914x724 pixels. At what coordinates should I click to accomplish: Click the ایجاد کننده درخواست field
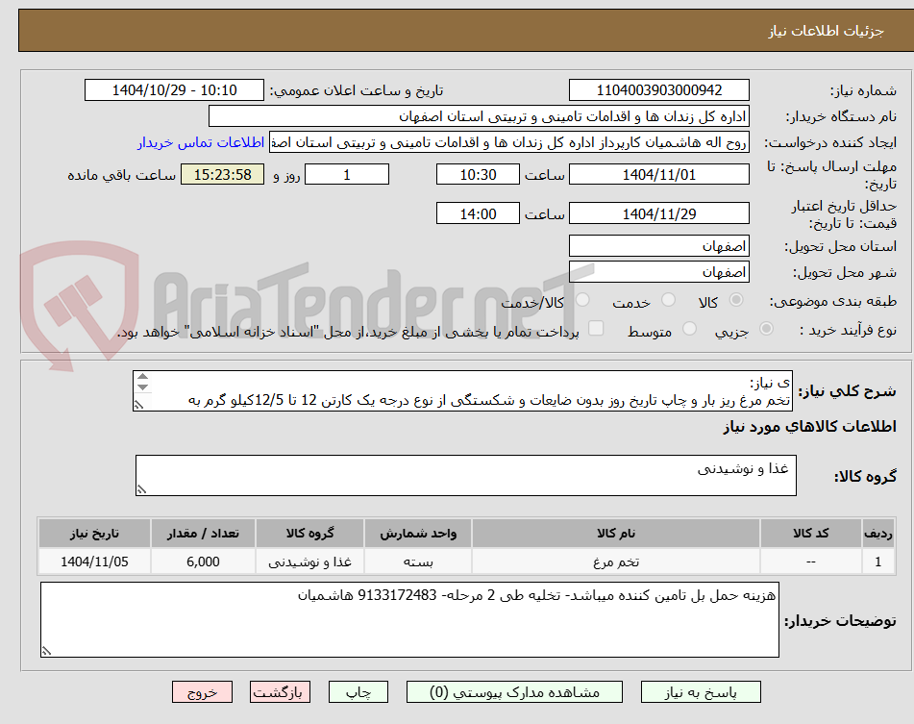[508, 142]
